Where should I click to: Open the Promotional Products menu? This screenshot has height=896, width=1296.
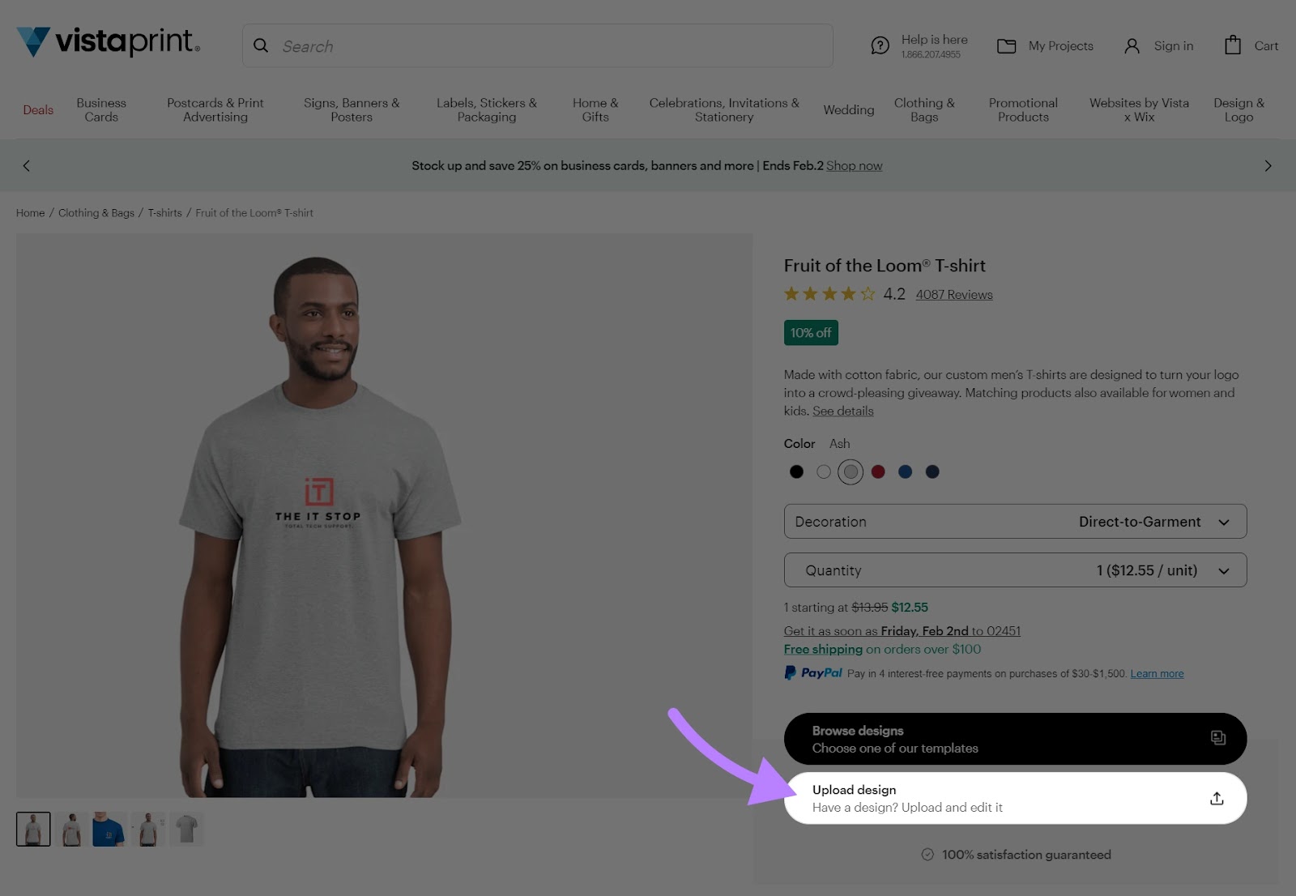[1022, 109]
